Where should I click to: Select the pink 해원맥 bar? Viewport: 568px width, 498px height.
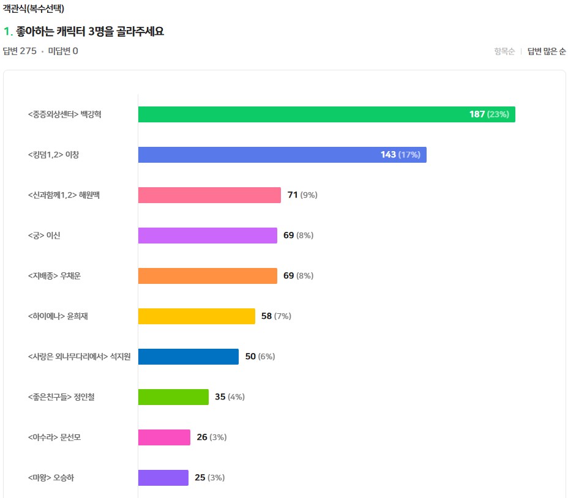click(209, 195)
